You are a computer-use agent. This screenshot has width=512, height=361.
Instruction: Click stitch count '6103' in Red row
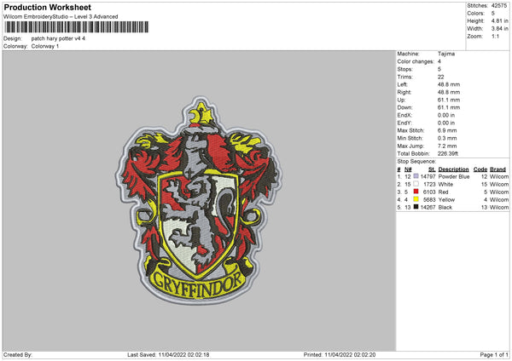point(429,192)
